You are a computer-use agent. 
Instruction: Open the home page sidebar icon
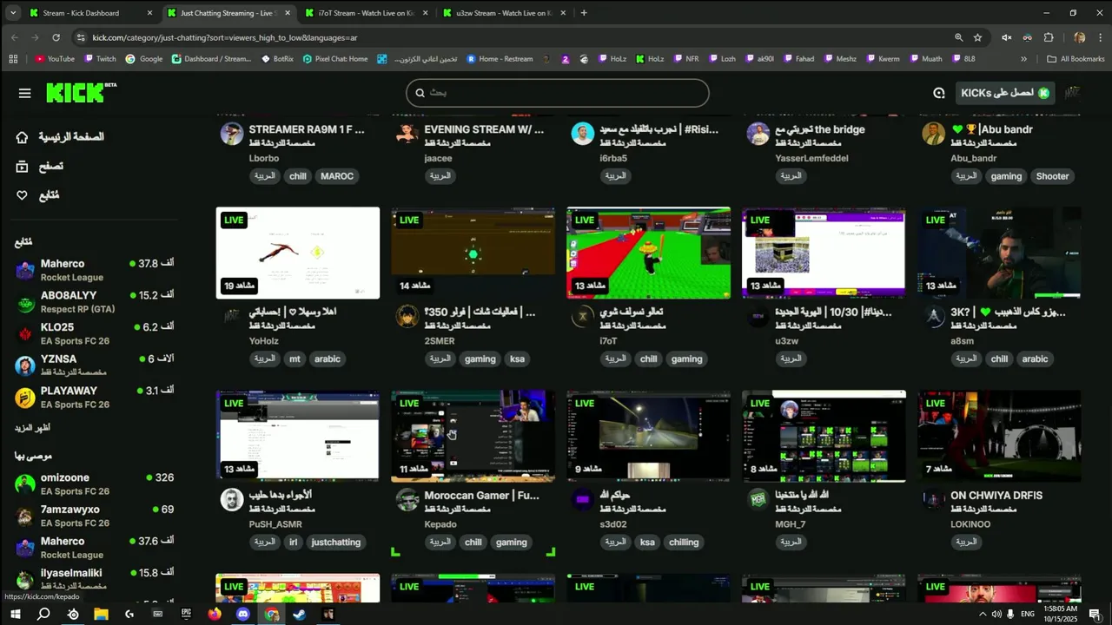pos(22,137)
